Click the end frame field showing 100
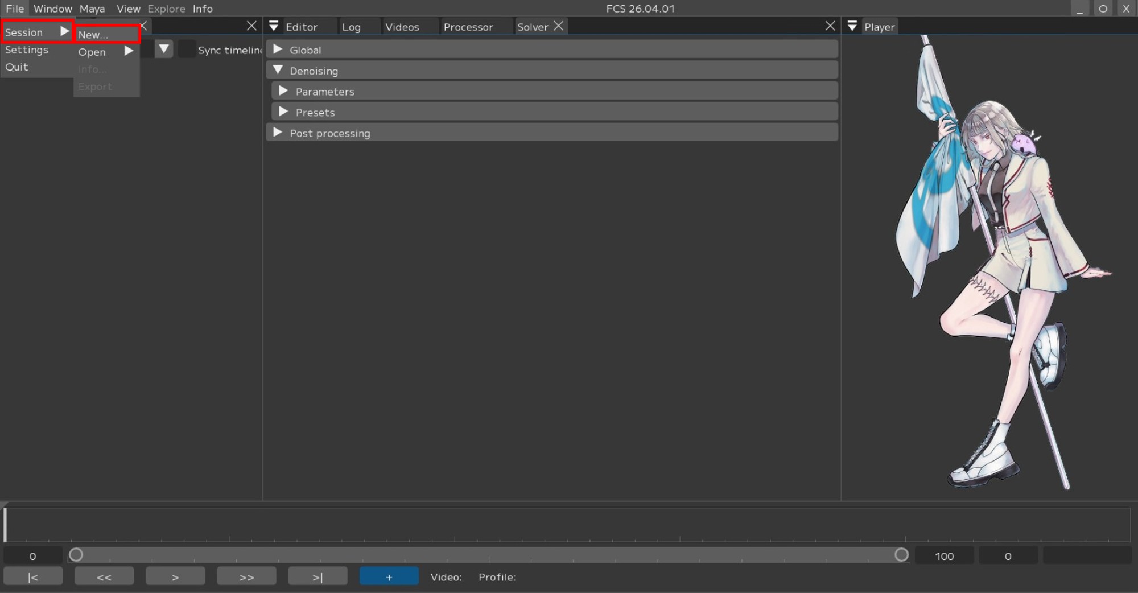Image resolution: width=1138 pixels, height=593 pixels. click(944, 556)
